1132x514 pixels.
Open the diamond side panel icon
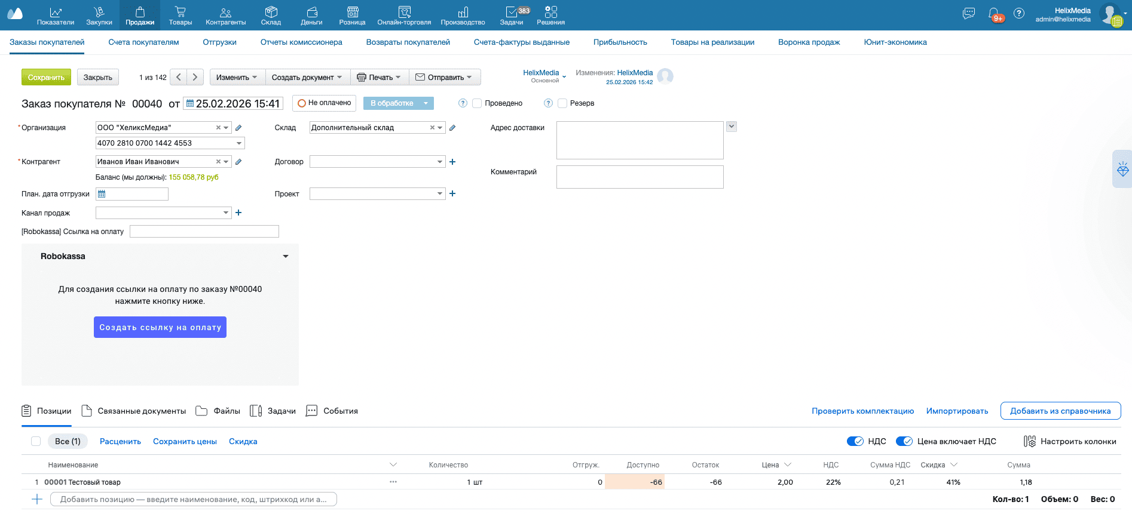pos(1122,169)
